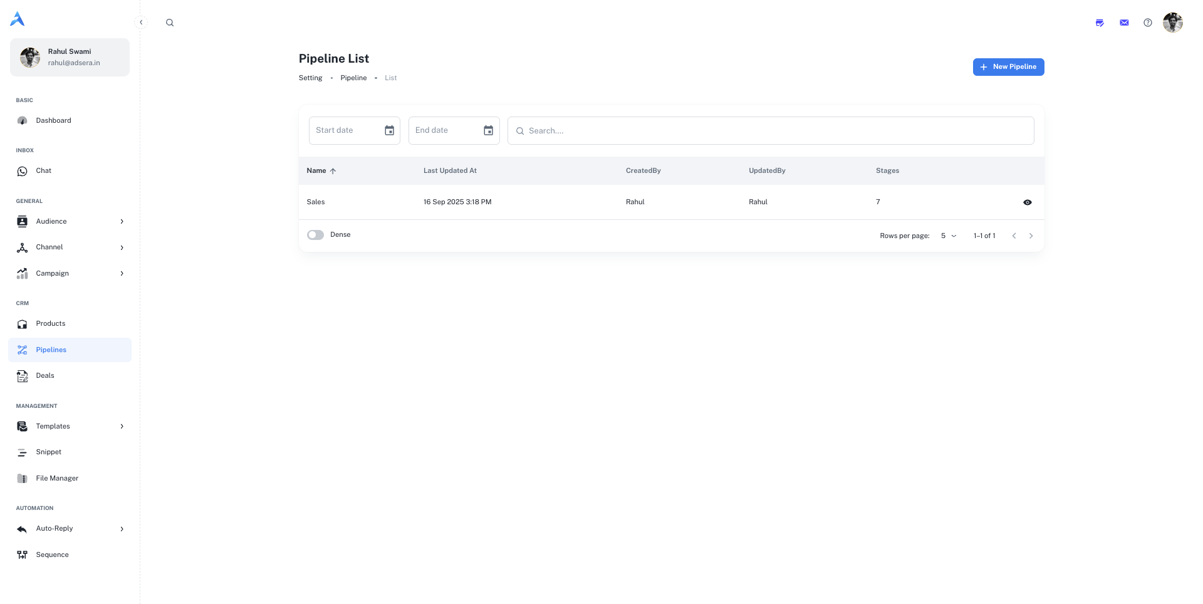1203x604 pixels.
Task: Toggle the Dense table switch
Action: click(x=315, y=235)
